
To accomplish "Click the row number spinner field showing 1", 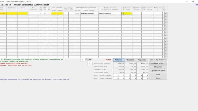I will pos(83,60).
